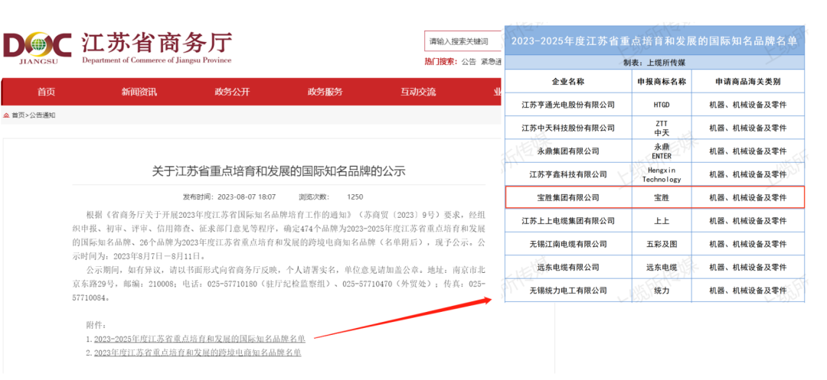
Task: Click the 江苏亨通光电股份有限公司 table cell
Action: click(x=567, y=104)
